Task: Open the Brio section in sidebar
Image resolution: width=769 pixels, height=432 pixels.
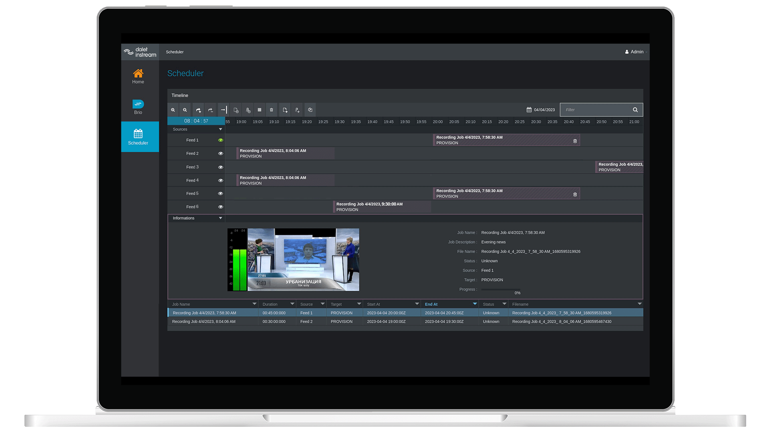Action: [x=138, y=107]
